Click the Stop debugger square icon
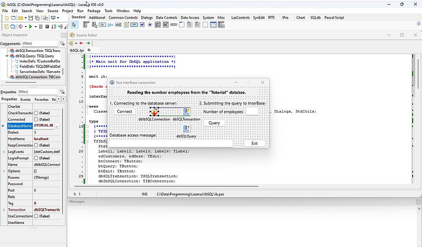422x247 pixels. click(x=47, y=27)
